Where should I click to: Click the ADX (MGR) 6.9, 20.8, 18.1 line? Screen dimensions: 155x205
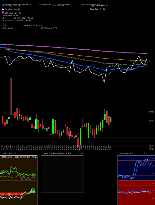click(22, 25)
